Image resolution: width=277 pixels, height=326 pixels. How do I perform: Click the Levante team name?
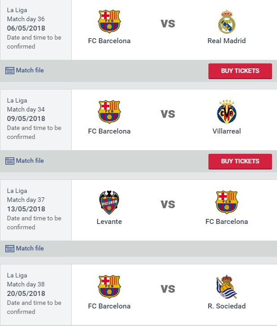coord(109,222)
